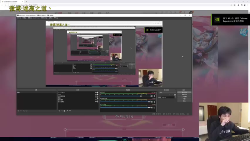Add a new scene with the plus icon in Scenes panel

pyautogui.click(x=18, y=111)
